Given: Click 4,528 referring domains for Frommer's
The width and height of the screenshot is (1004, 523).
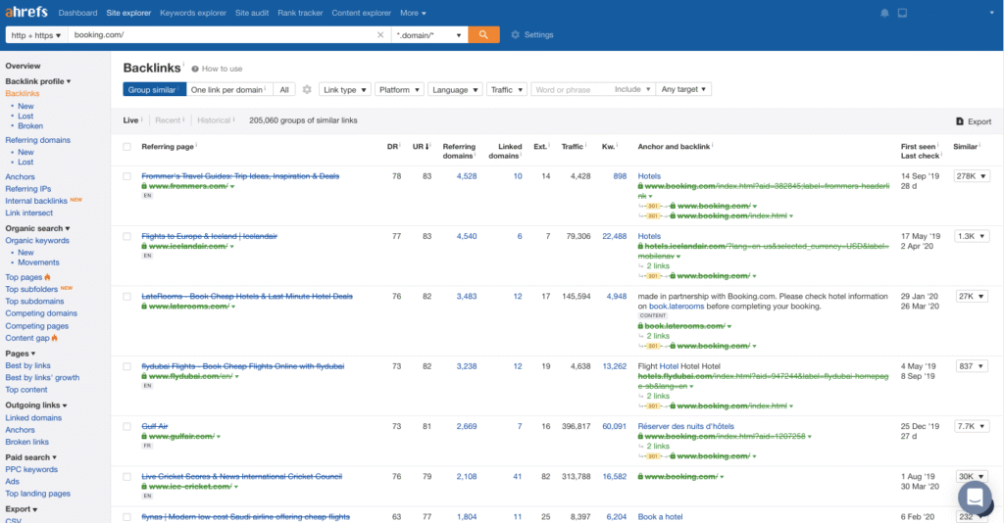Looking at the screenshot, I should click(x=466, y=176).
